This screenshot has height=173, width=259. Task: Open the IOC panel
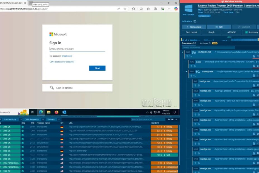[219, 27]
